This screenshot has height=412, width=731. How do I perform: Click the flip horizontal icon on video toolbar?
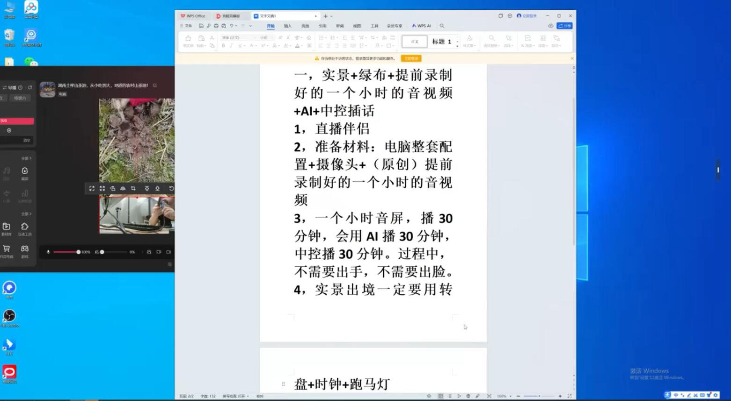click(x=123, y=188)
